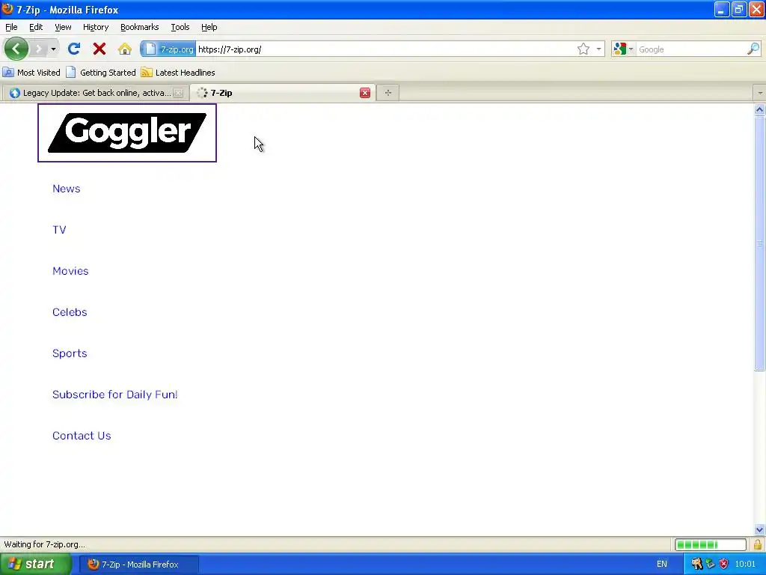This screenshot has height=575, width=766.
Task: Click the Google search box
Action: coord(691,49)
